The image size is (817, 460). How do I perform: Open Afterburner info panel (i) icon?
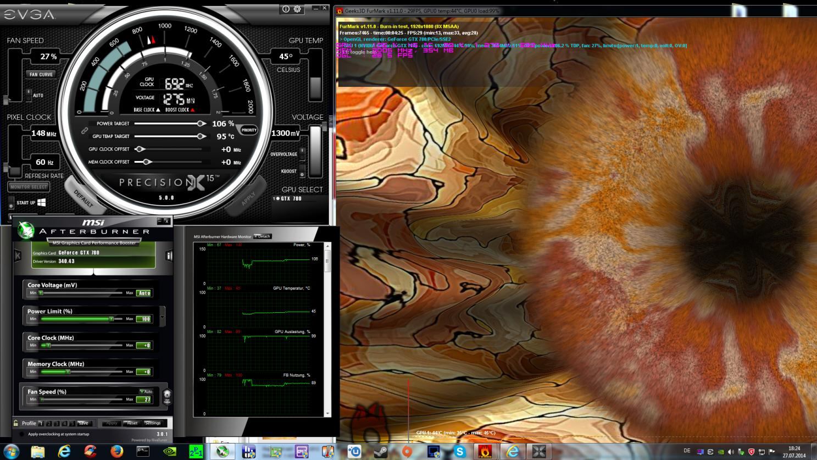[169, 256]
